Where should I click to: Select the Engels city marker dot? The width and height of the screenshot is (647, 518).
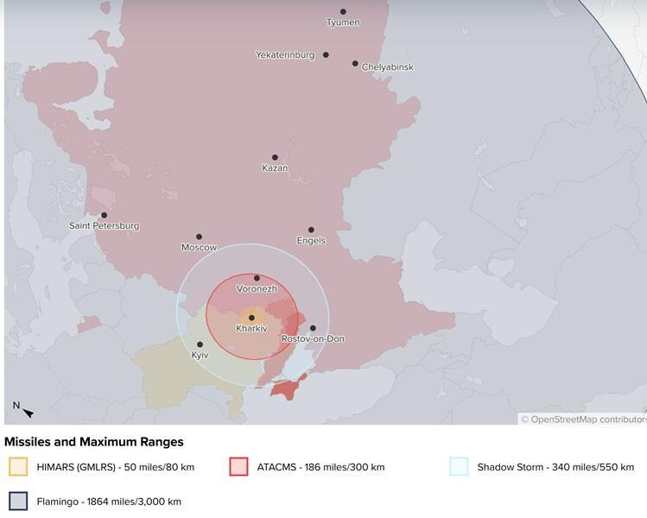(311, 231)
